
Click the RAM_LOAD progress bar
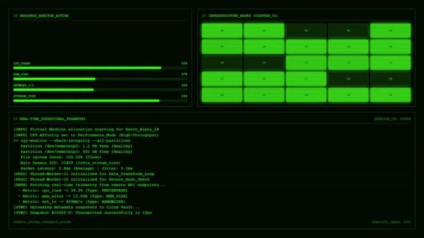(x=101, y=79)
